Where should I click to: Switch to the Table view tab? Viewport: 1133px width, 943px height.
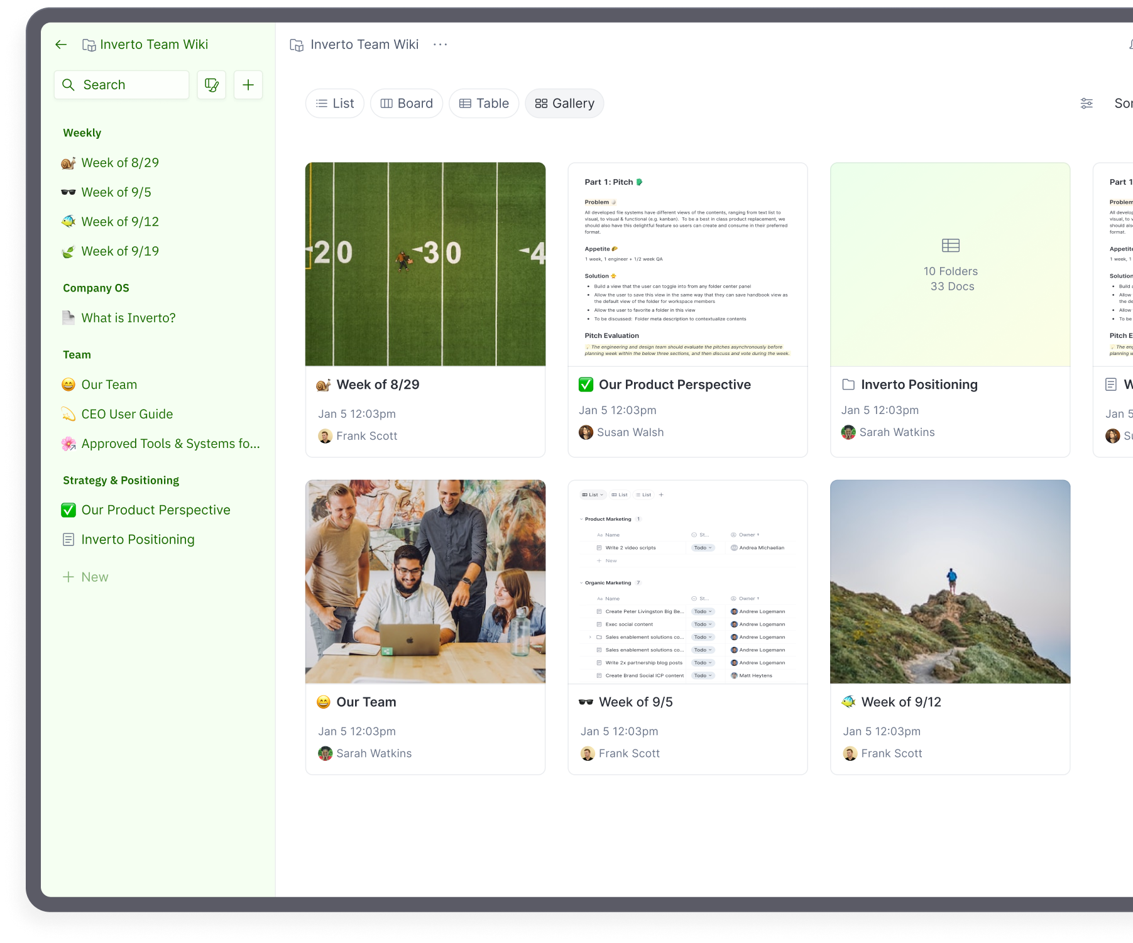pyautogui.click(x=484, y=104)
